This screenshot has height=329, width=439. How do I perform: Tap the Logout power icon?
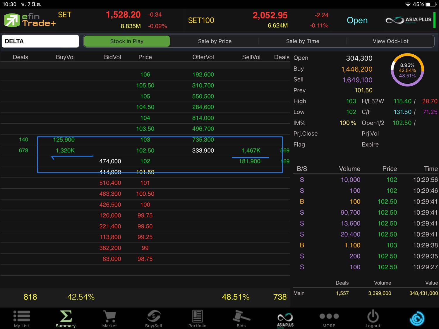pyautogui.click(x=373, y=319)
